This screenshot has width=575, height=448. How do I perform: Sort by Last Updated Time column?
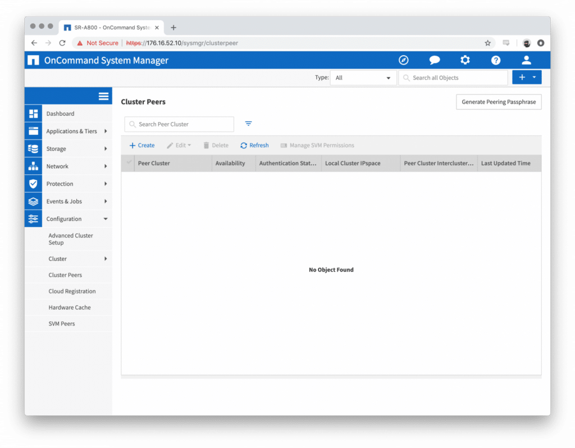tap(509, 164)
